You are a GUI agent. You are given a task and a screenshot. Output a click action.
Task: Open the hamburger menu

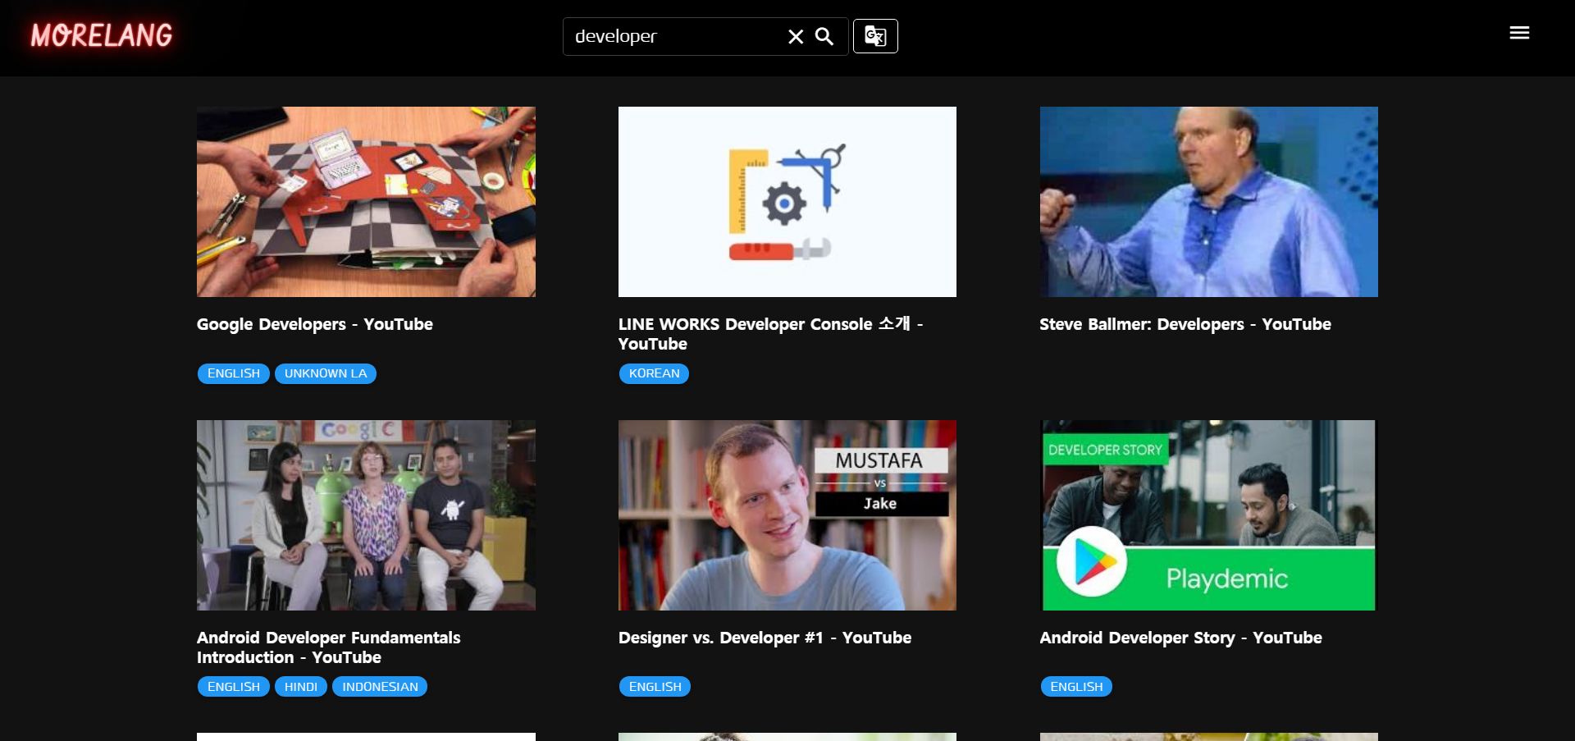[x=1519, y=33]
